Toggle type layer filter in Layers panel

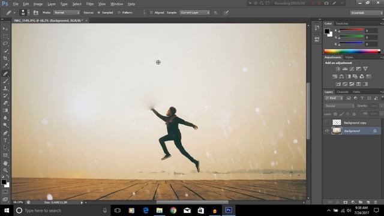pos(362,98)
